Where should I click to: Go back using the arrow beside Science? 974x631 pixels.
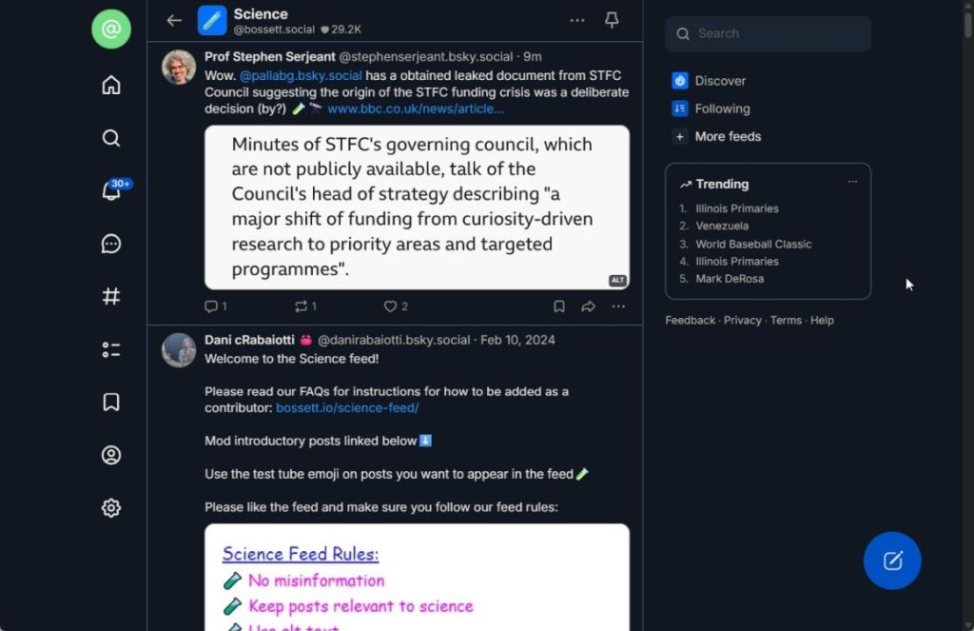pyautogui.click(x=173, y=19)
